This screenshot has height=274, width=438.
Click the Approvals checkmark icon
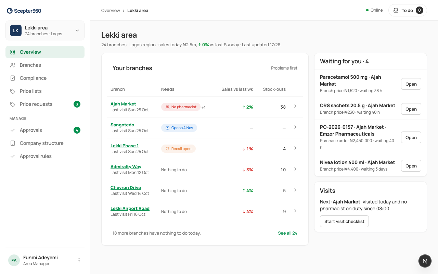tap(13, 130)
